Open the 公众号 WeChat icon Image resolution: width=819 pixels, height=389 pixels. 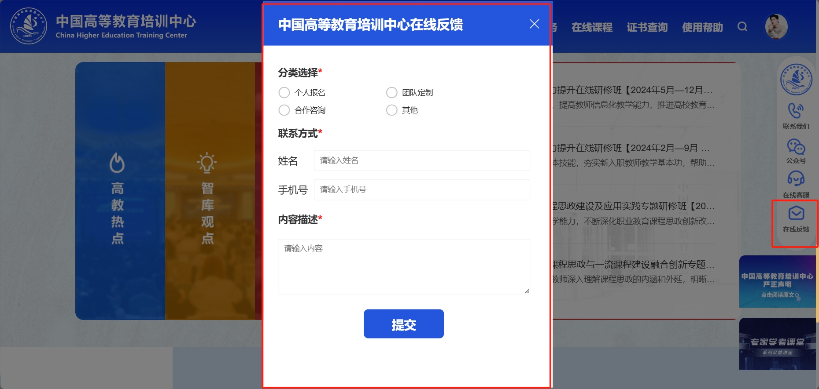click(796, 147)
